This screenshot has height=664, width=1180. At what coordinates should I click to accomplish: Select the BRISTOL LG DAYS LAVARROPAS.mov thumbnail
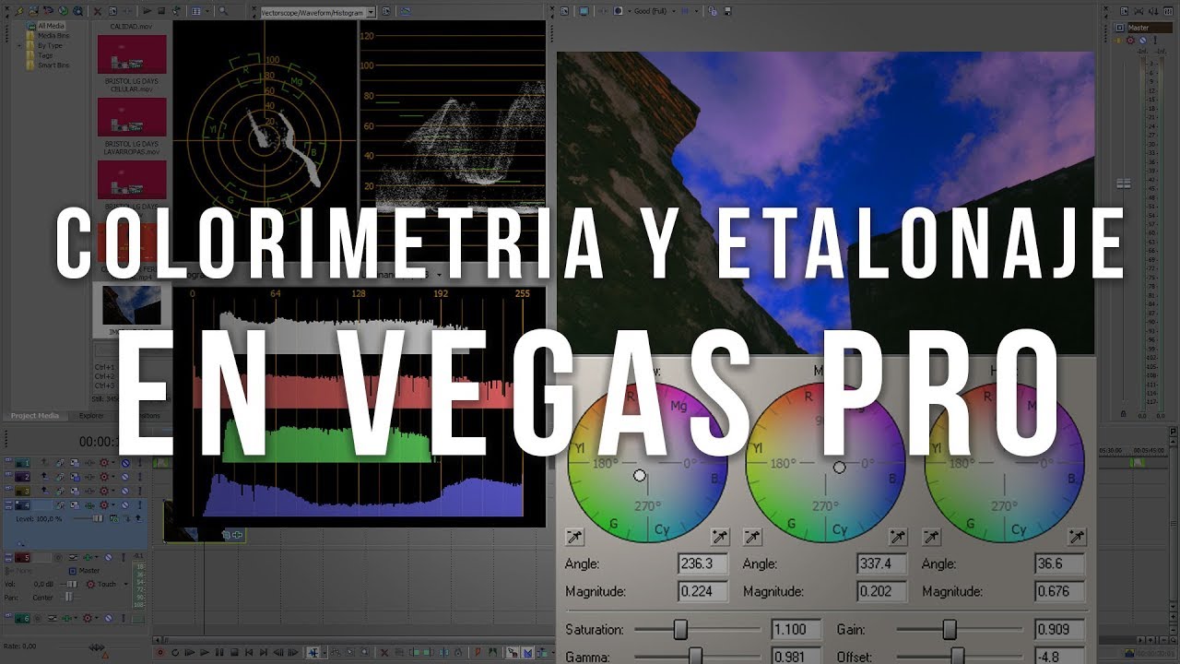(132, 117)
